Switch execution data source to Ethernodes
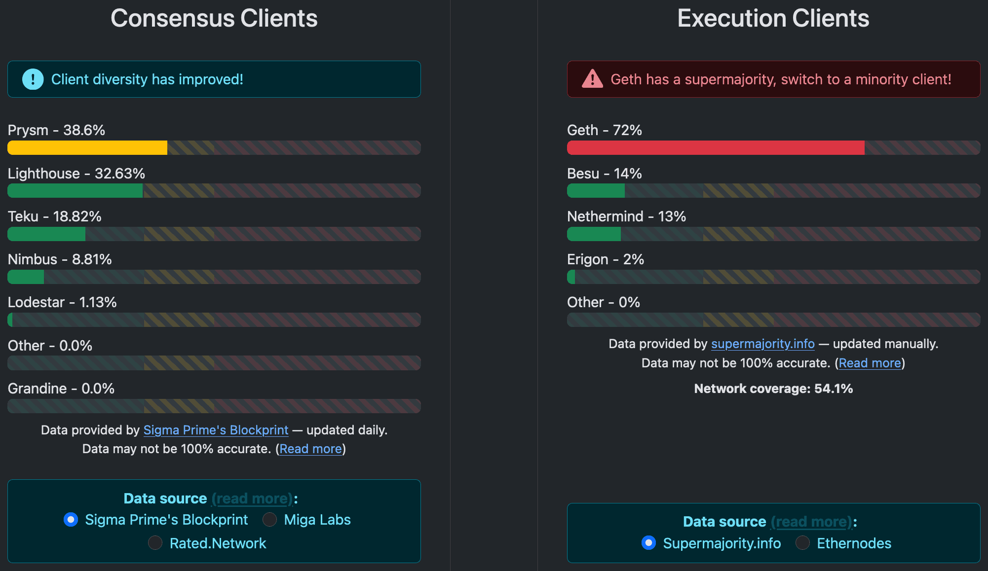Viewport: 988px width, 571px height. (803, 543)
